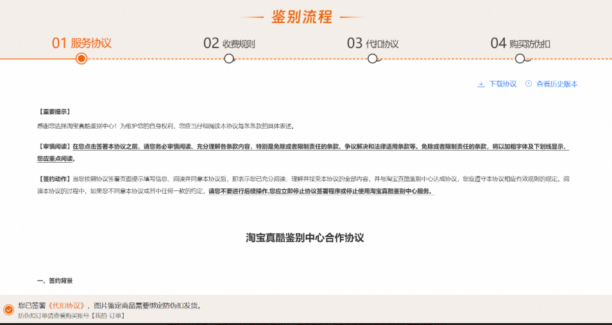Image resolution: width=612 pixels, height=325 pixels.
Task: Click the 一、签约背景 section heading
Action: 55,281
